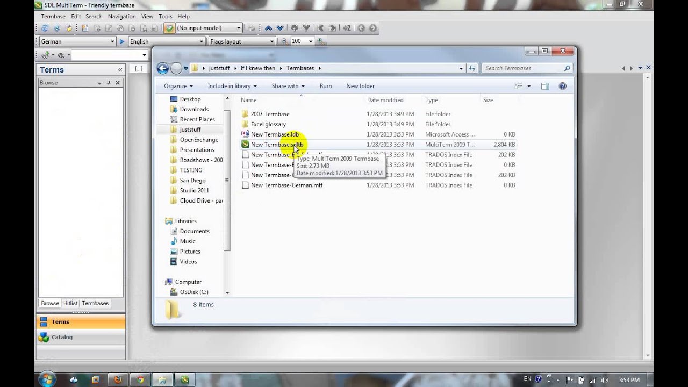The width and height of the screenshot is (688, 387).
Task: Select the Terms view button
Action: [81, 321]
